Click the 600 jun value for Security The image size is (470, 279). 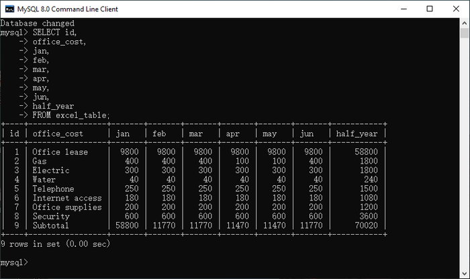[x=316, y=216]
